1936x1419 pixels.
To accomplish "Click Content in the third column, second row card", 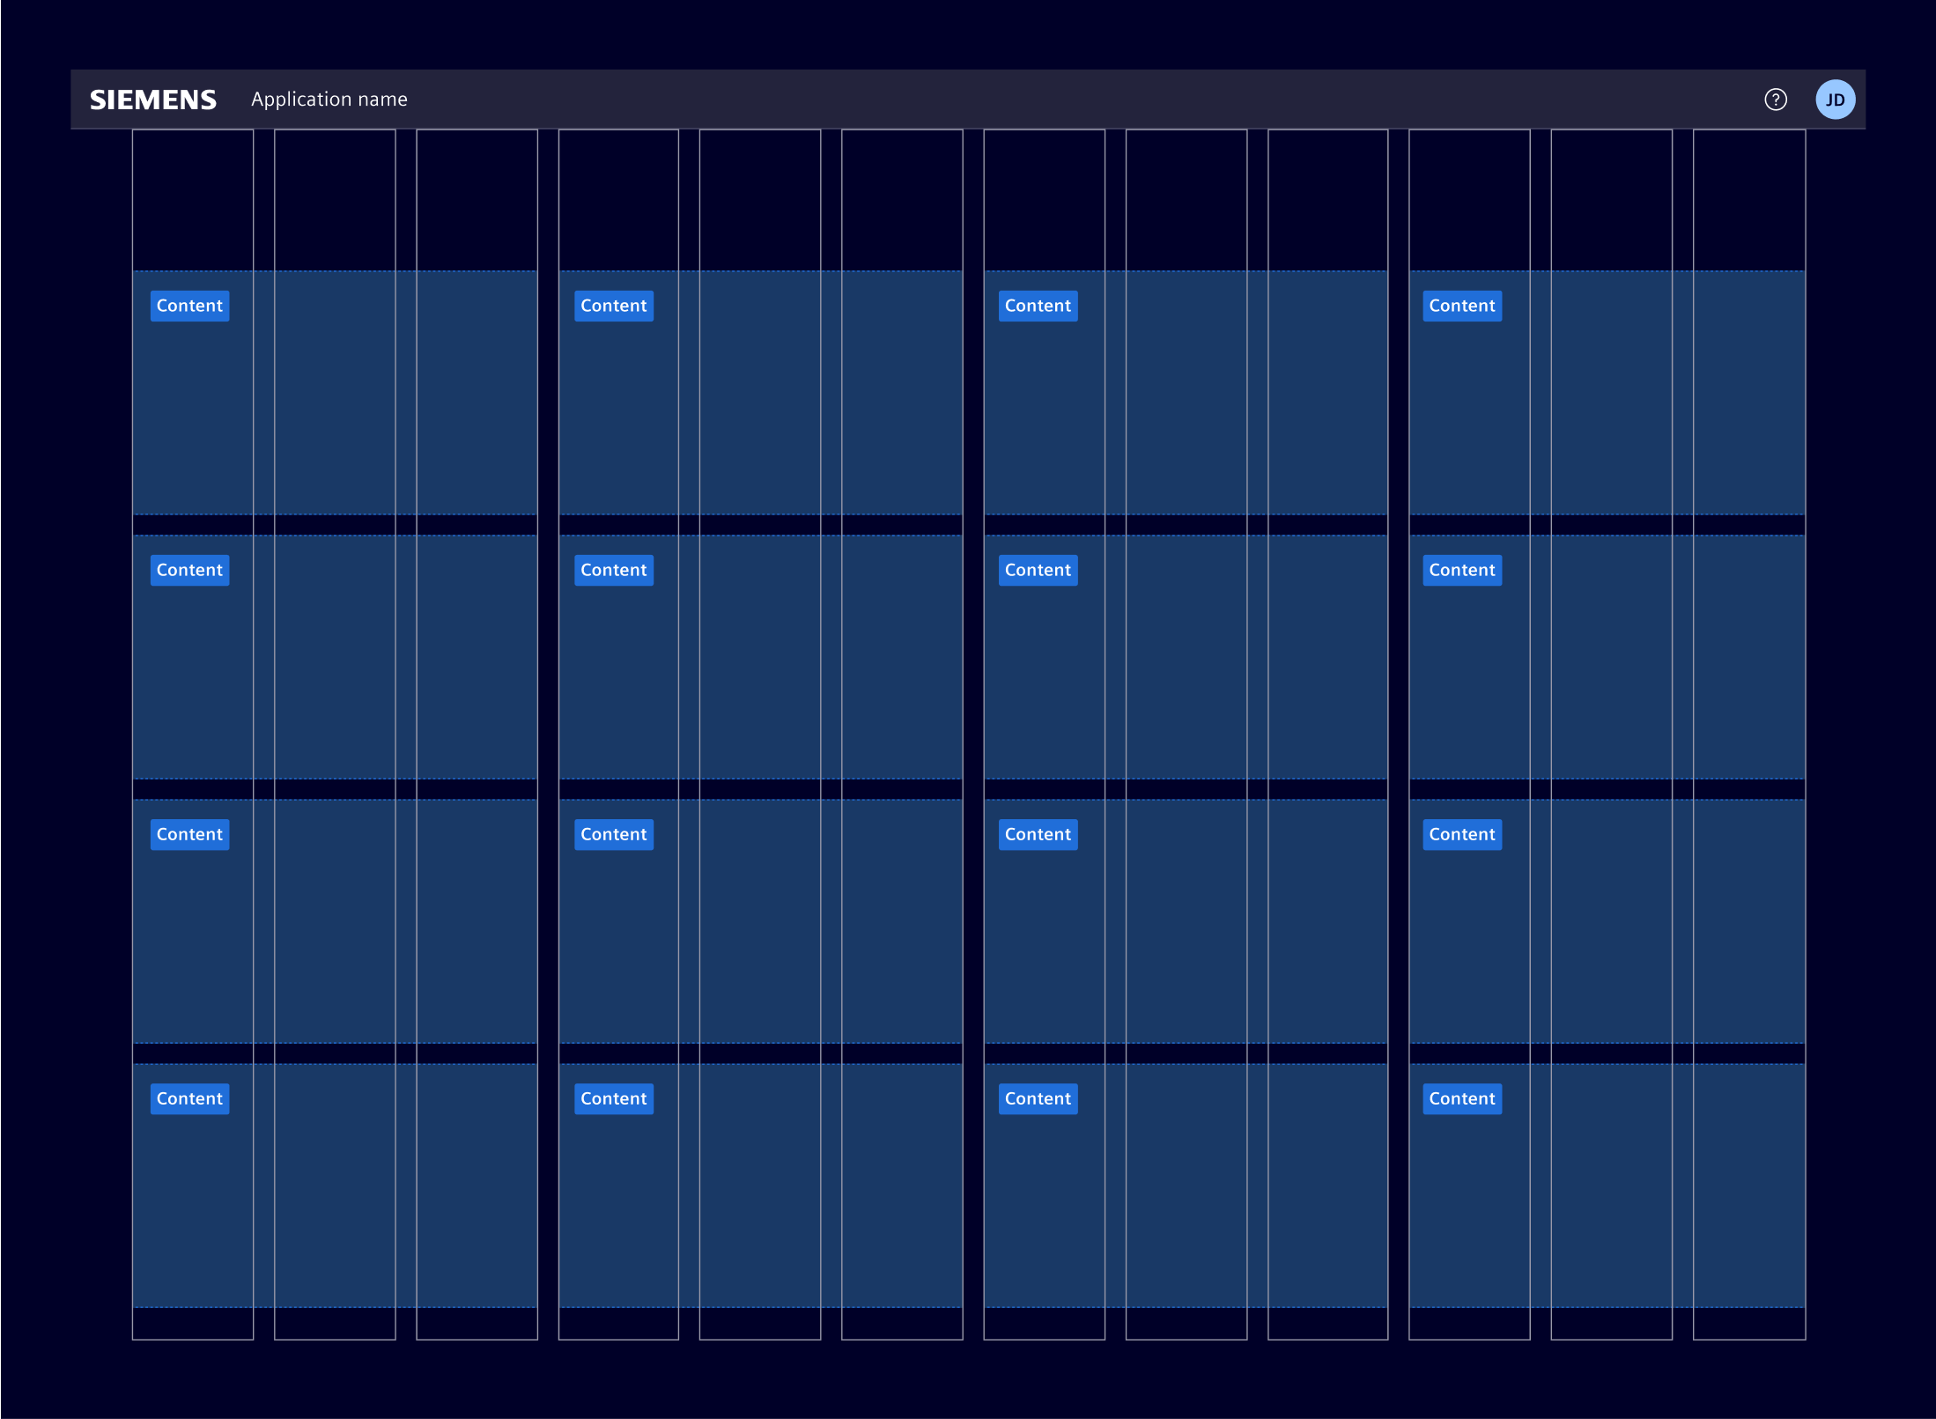I will (x=1038, y=570).
